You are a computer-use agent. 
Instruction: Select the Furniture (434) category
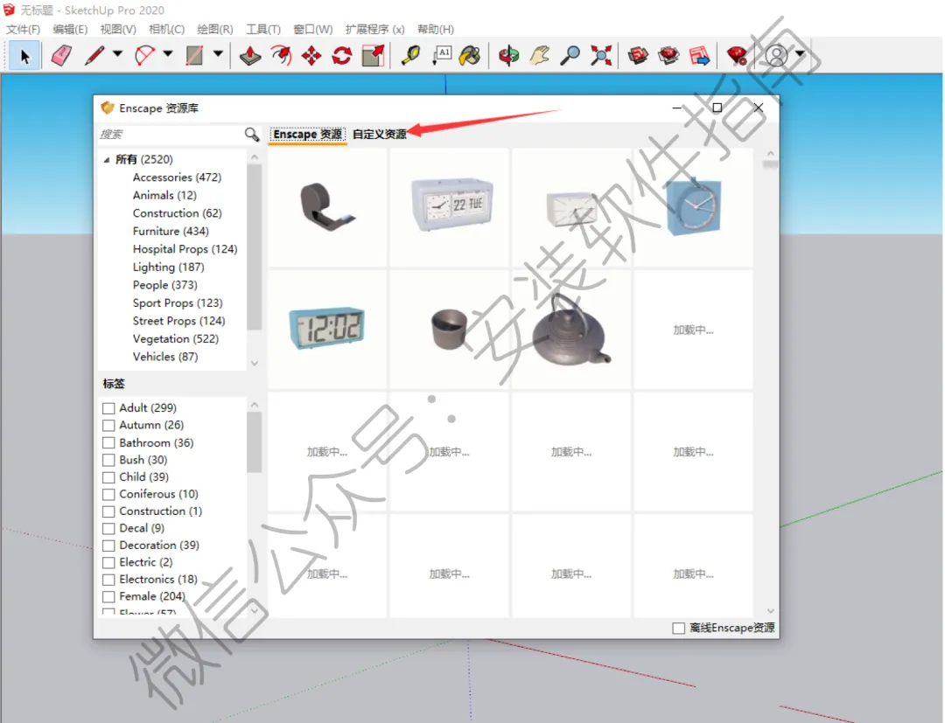click(171, 231)
